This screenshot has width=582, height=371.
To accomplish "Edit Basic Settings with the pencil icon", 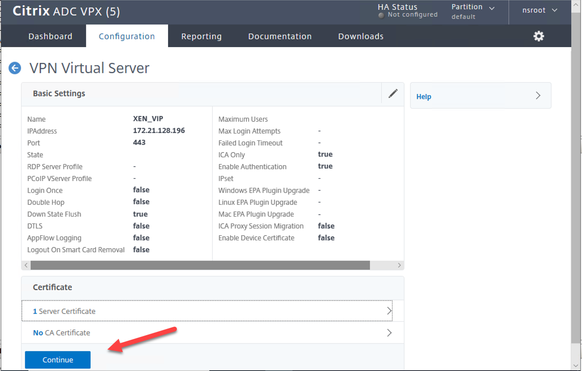I will coord(393,93).
